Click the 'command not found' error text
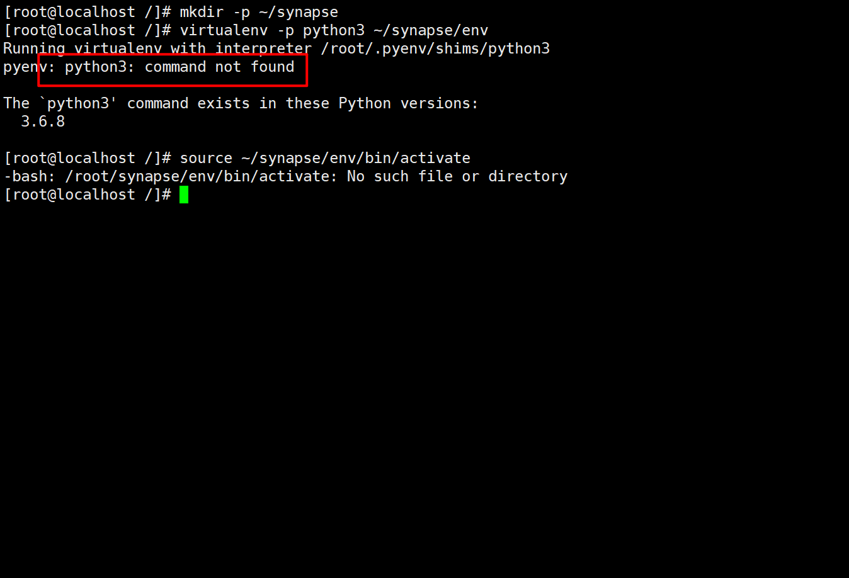Image resolution: width=849 pixels, height=578 pixels. (220, 67)
